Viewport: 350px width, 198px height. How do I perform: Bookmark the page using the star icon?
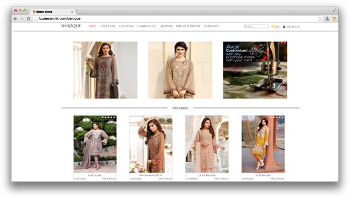pos(320,19)
